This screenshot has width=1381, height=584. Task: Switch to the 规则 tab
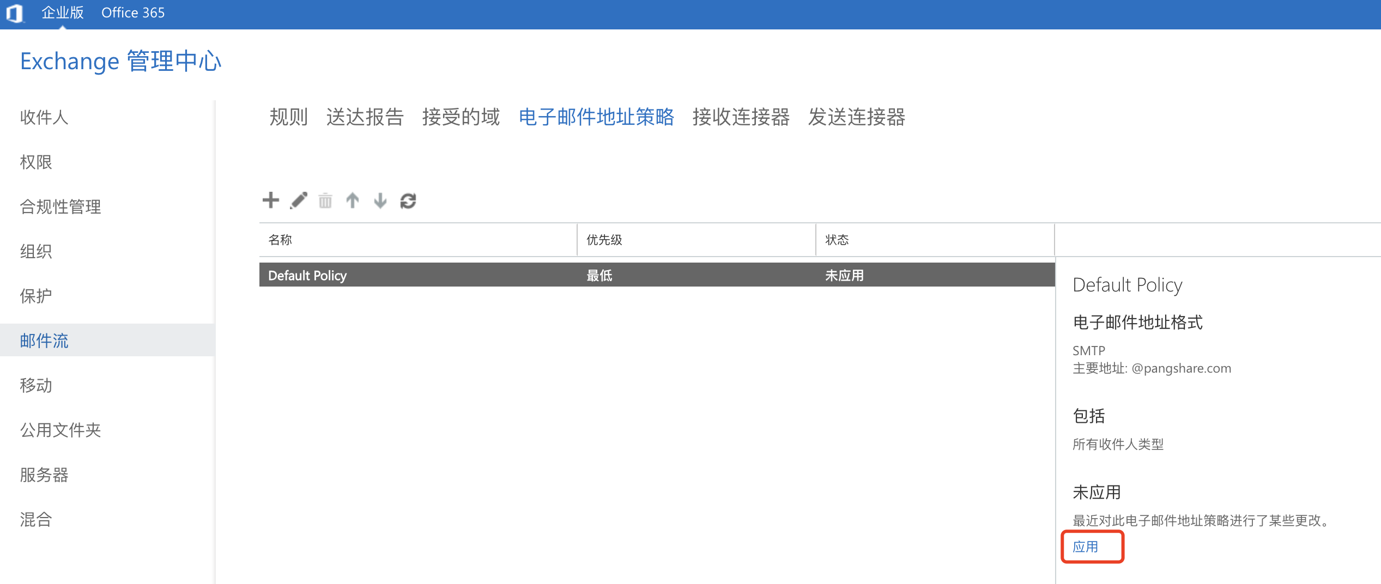pyautogui.click(x=289, y=117)
